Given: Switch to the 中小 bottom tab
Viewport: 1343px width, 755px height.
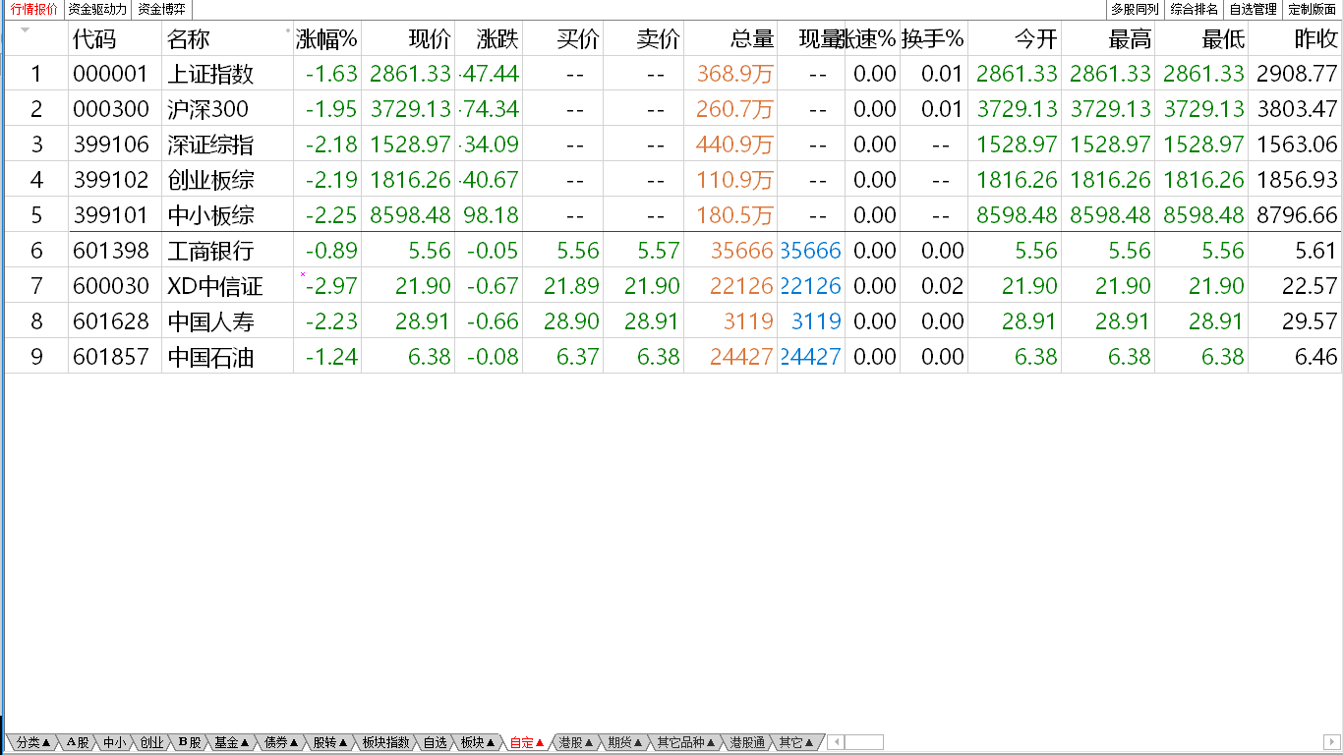Looking at the screenshot, I should pos(114,742).
